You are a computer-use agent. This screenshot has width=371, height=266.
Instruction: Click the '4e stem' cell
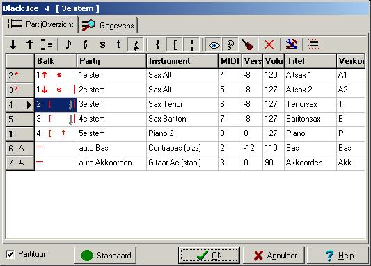coord(111,119)
